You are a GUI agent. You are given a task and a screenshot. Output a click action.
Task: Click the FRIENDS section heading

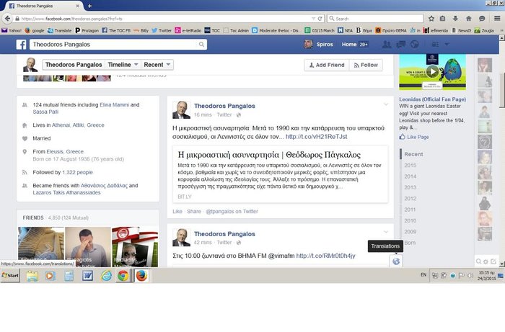33,217
